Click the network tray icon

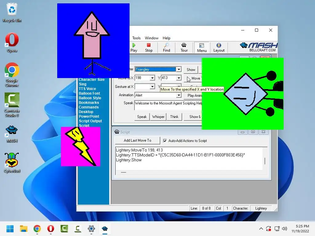(x=277, y=229)
